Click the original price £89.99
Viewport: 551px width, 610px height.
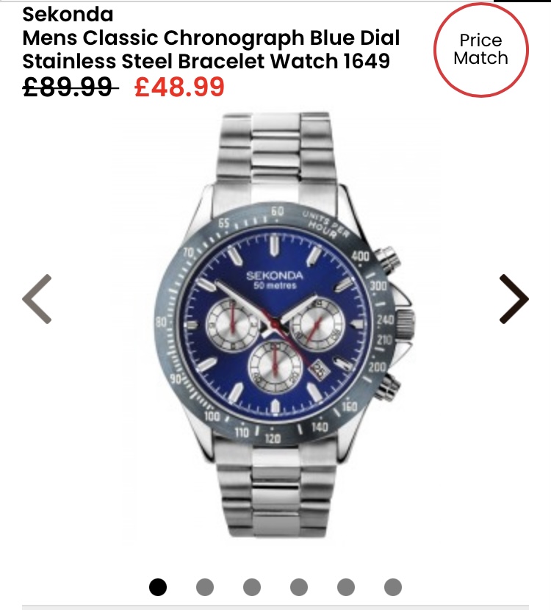point(70,87)
